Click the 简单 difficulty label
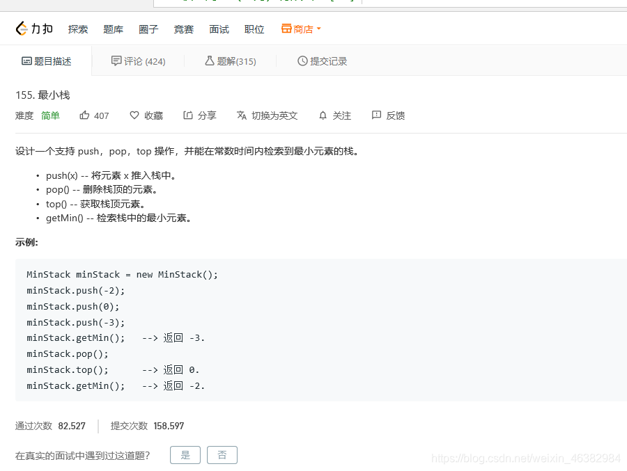Image resolution: width=627 pixels, height=471 pixels. coord(49,115)
